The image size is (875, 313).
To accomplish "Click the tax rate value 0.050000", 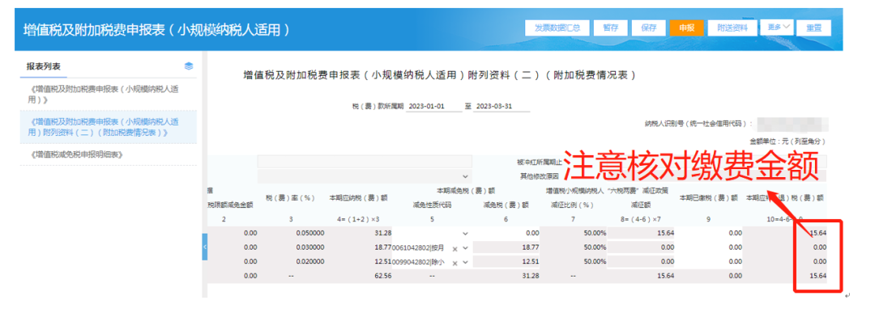I will point(310,233).
